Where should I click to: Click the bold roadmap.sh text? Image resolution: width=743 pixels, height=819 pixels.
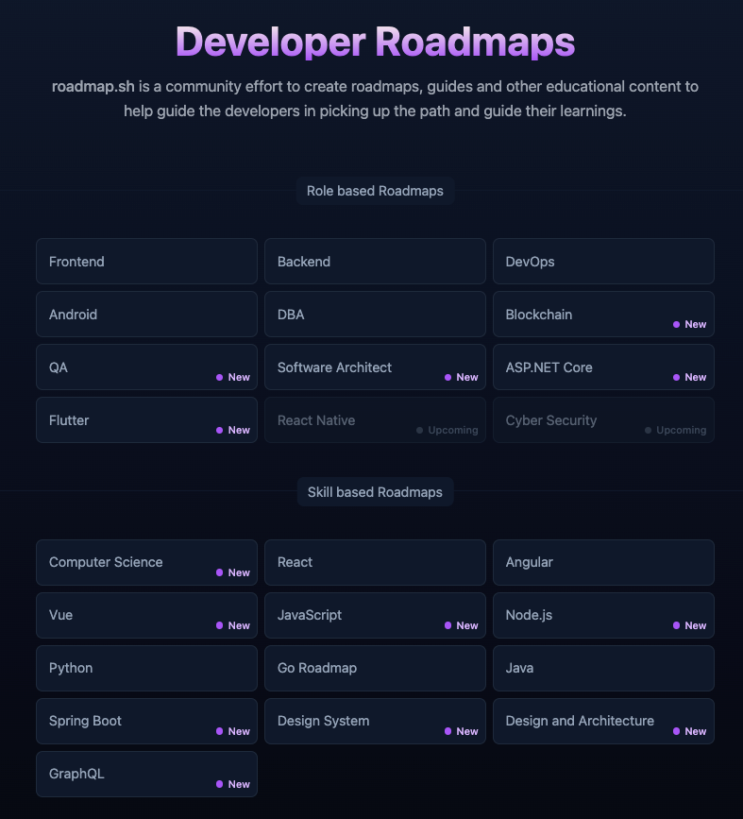tap(93, 86)
